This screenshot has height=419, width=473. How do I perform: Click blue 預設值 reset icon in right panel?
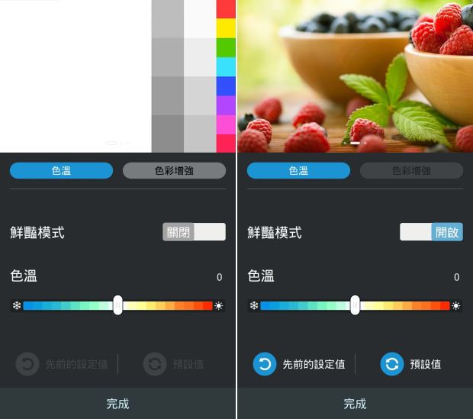pyautogui.click(x=392, y=364)
